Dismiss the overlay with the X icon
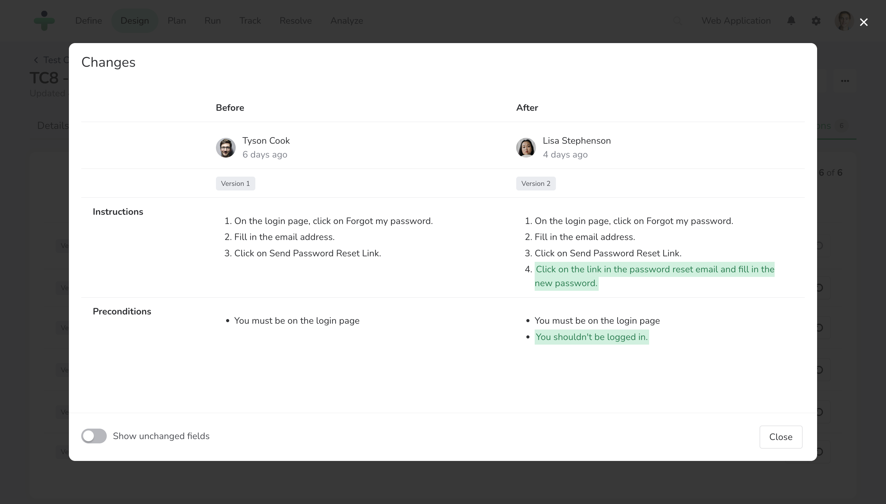The height and width of the screenshot is (504, 886). 864,22
